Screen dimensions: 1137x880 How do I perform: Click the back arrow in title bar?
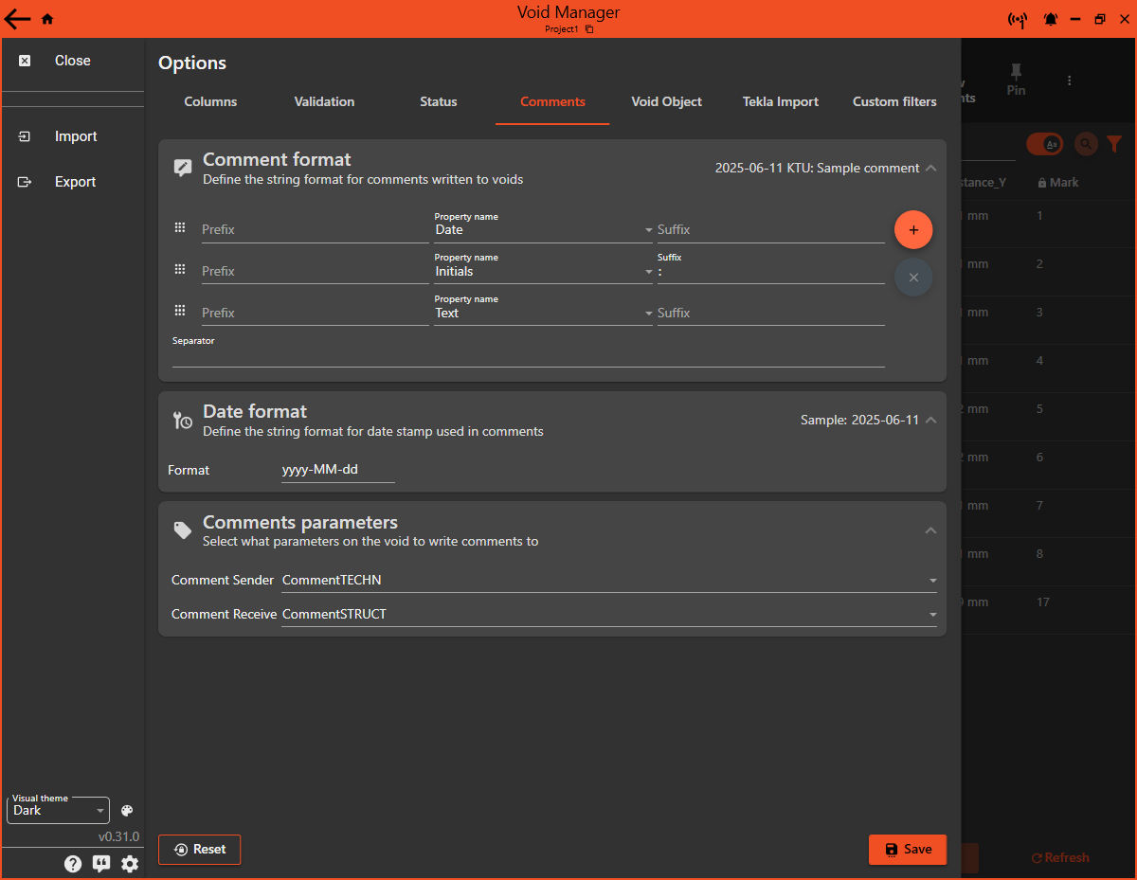click(17, 19)
